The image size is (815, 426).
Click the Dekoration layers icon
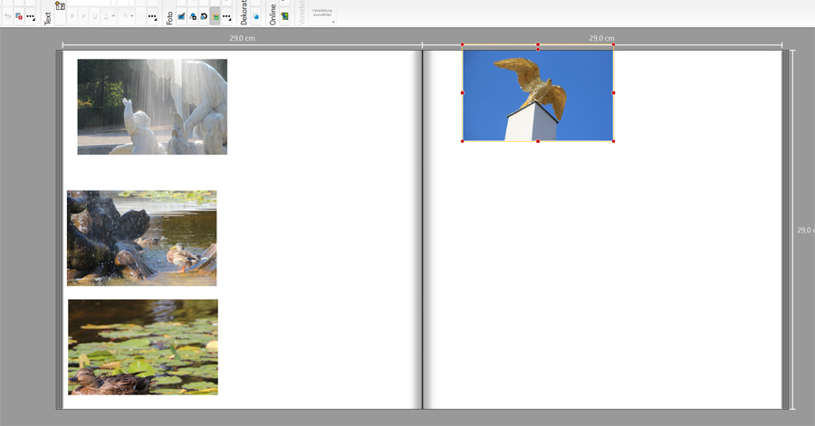coord(255,16)
